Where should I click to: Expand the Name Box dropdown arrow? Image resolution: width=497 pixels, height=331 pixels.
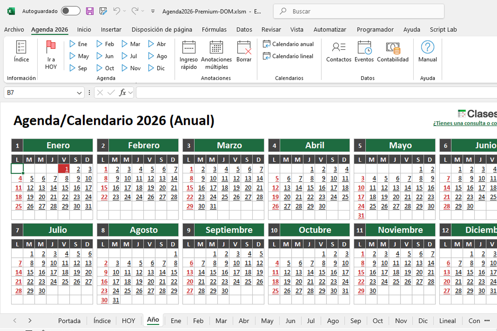tap(80, 93)
